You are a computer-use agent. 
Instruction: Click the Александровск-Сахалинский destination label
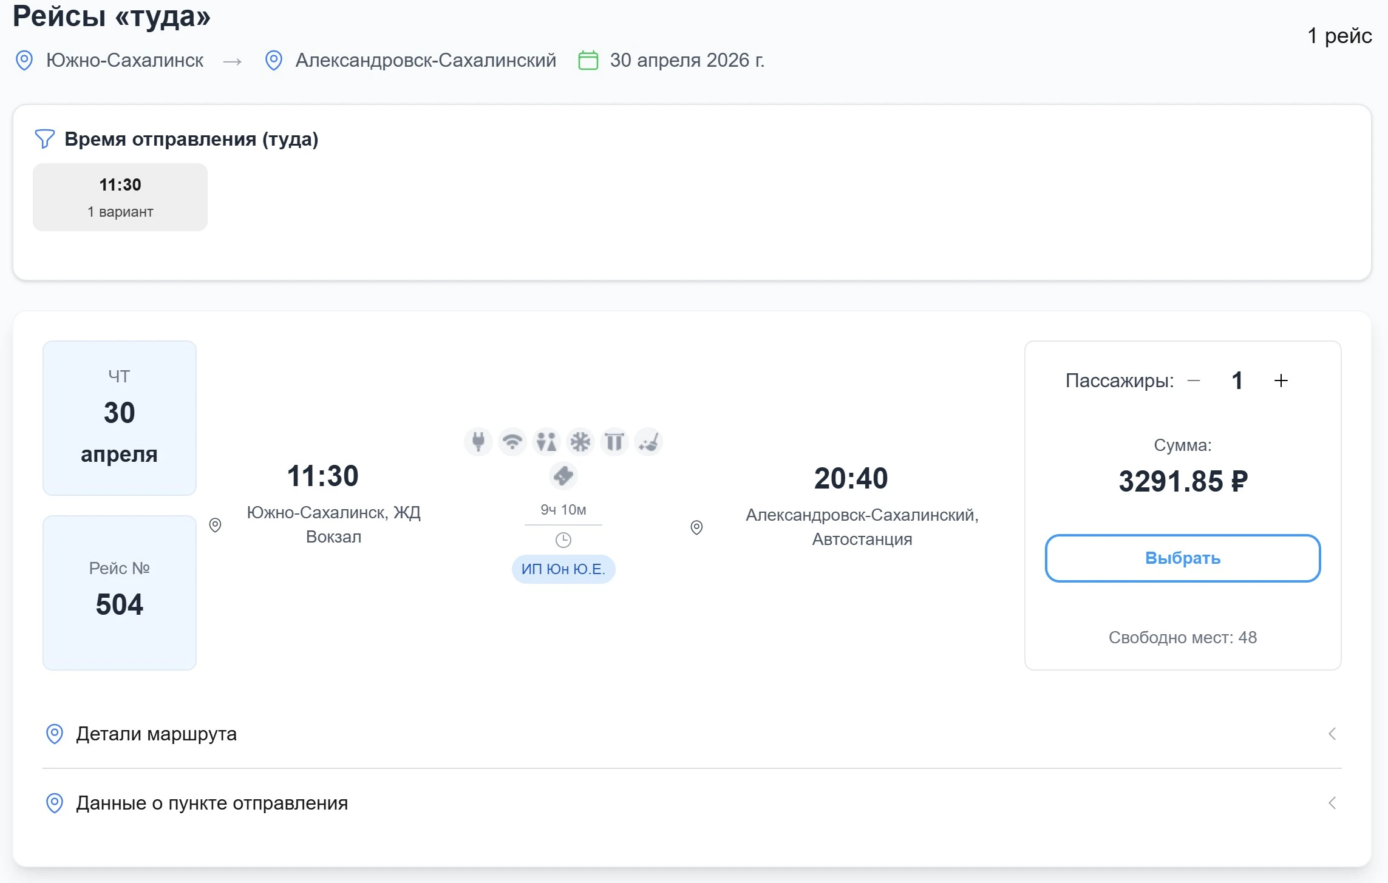[425, 60]
